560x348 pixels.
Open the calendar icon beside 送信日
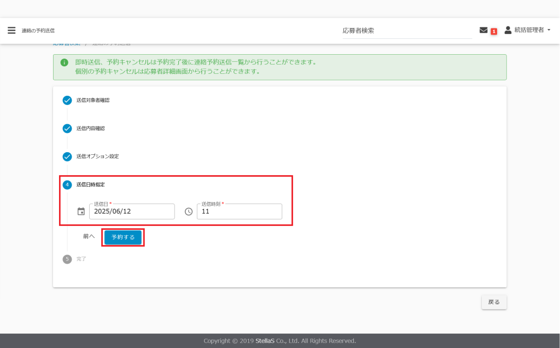point(81,211)
